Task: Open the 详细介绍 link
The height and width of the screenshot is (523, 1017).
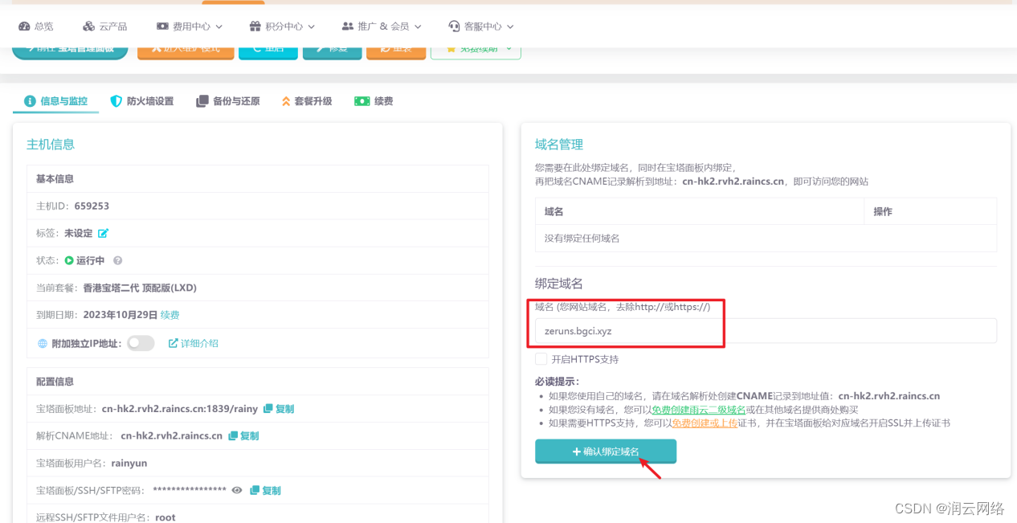Action: point(193,343)
